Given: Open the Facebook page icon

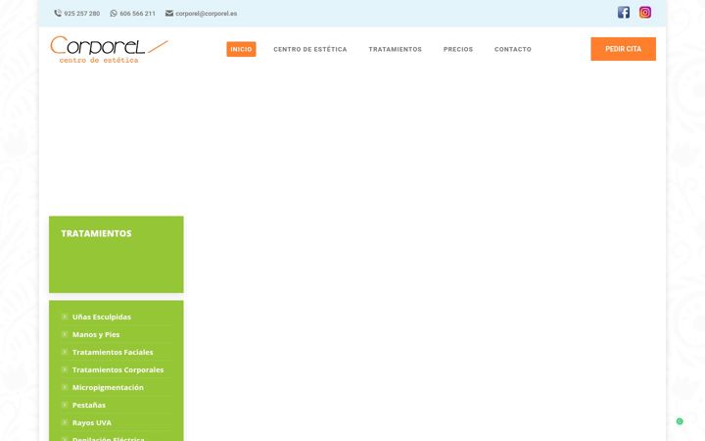Looking at the screenshot, I should coord(623,13).
